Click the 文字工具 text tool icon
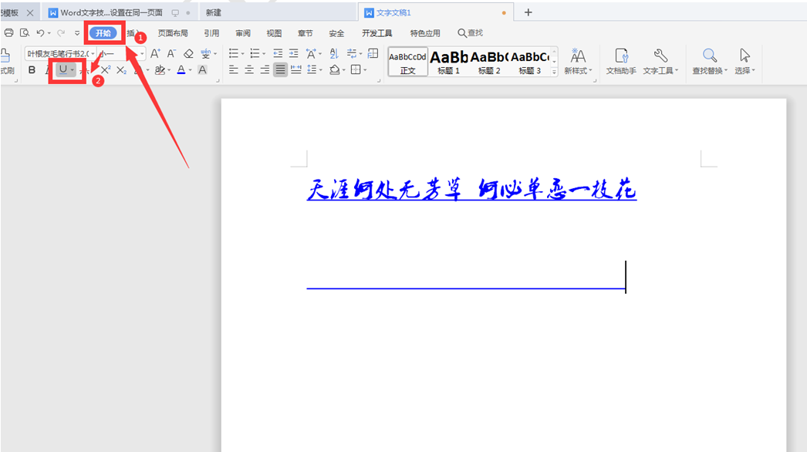This screenshot has width=807, height=452. (660, 62)
